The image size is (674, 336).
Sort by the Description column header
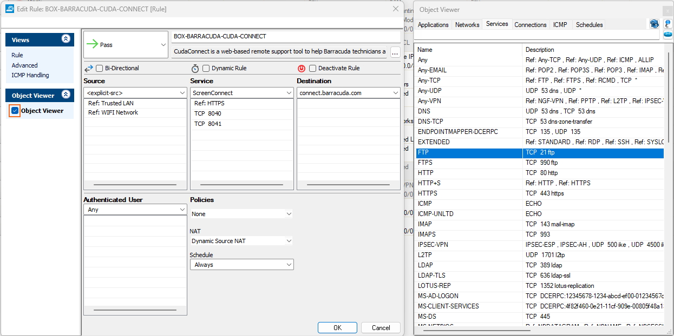[594, 50]
